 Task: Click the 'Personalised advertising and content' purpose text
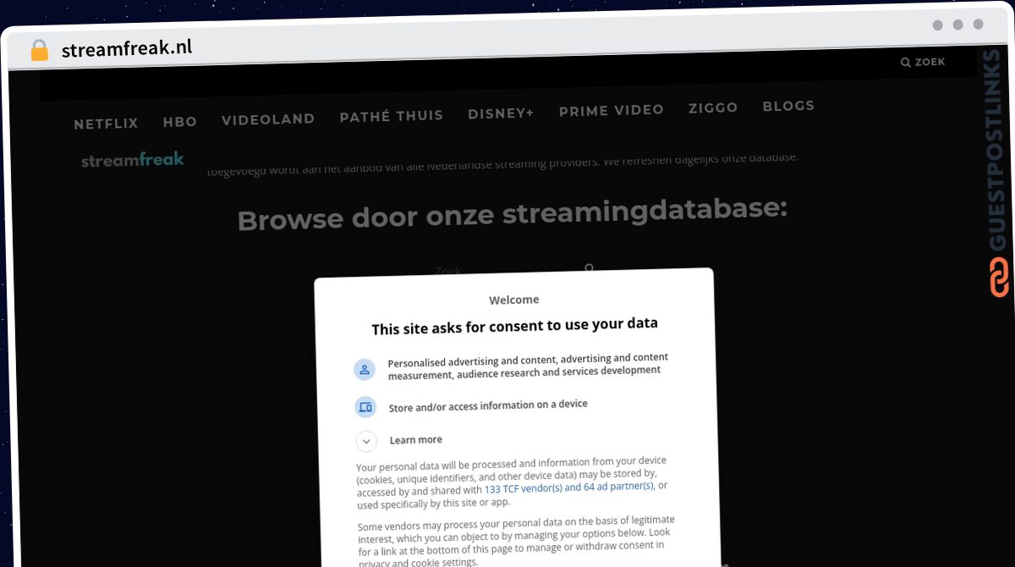tap(529, 366)
